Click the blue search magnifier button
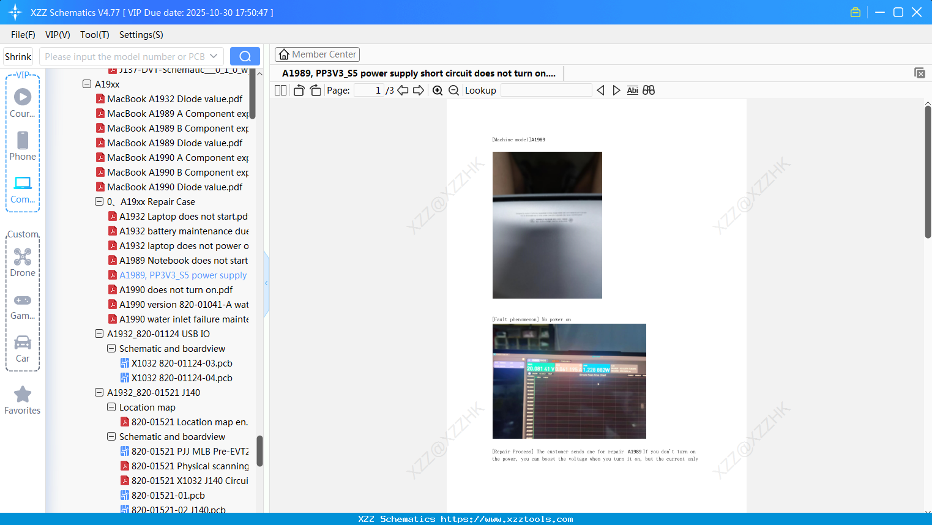Viewport: 932px width, 525px height. pyautogui.click(x=245, y=56)
